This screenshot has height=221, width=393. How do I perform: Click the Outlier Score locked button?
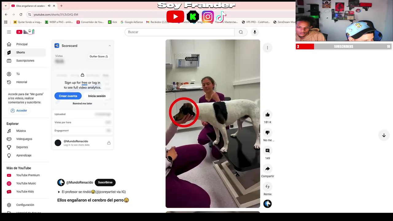click(x=99, y=56)
